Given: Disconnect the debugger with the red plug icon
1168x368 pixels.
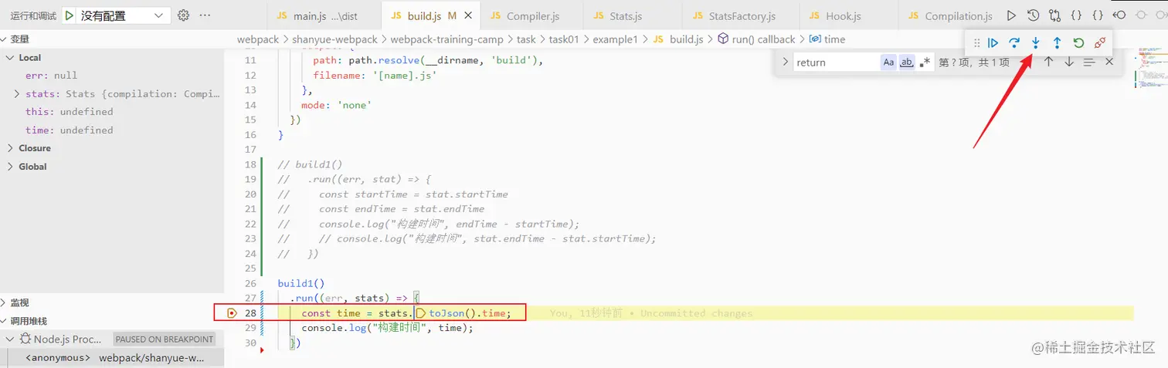Looking at the screenshot, I should coord(1100,43).
